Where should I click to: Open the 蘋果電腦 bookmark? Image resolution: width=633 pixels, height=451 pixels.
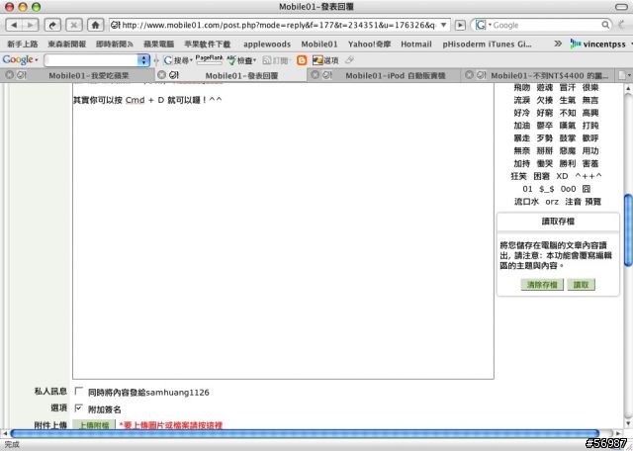coord(158,44)
